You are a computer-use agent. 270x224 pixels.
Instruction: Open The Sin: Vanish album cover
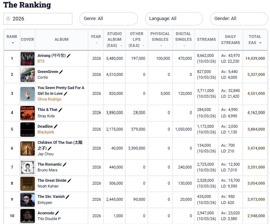(x=28, y=200)
